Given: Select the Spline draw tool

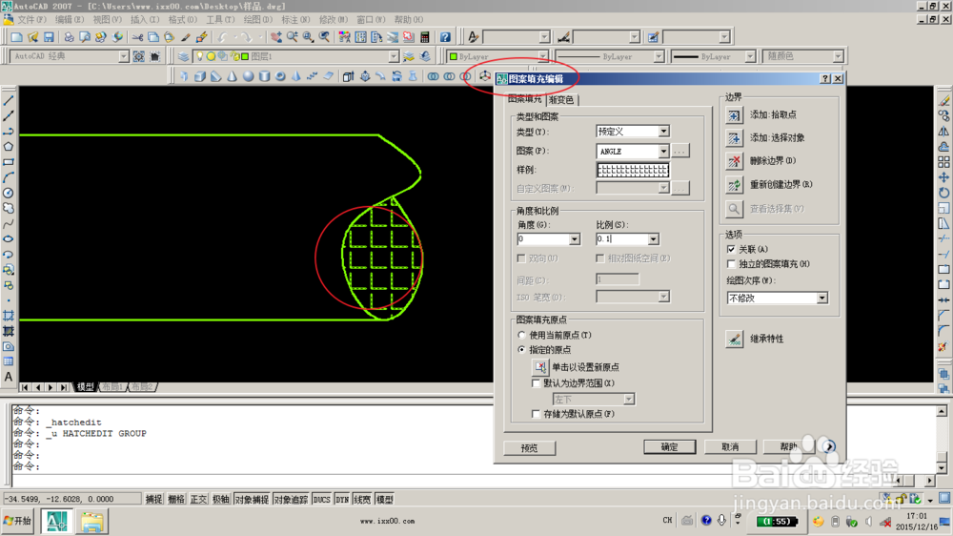Looking at the screenshot, I should point(9,224).
